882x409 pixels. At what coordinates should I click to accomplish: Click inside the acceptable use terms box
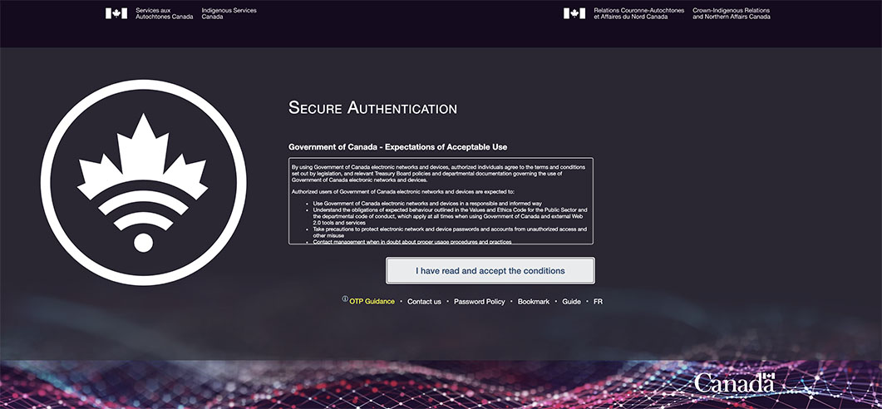pos(441,187)
